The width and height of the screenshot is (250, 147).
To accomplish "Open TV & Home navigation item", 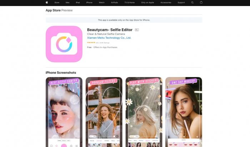I will pos(129,2).
